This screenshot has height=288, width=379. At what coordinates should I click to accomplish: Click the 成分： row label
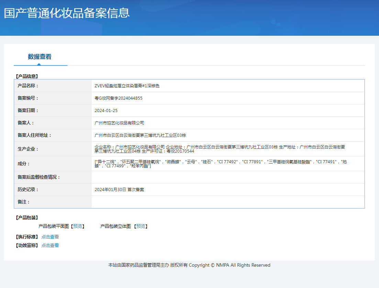click(23, 164)
